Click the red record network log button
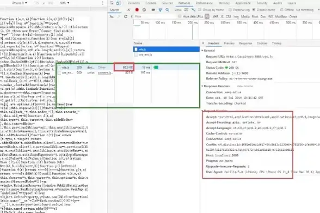The image size is (320, 213). point(137,10)
